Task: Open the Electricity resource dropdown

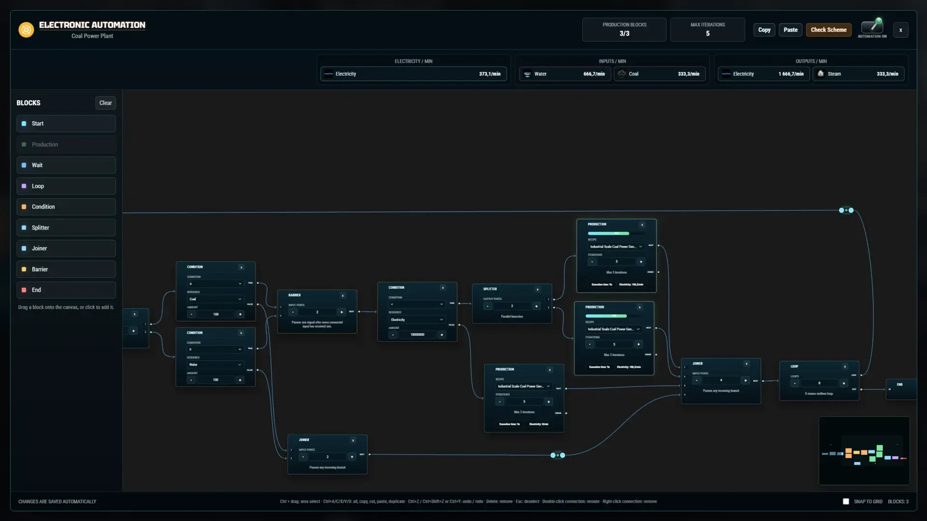Action: pos(417,320)
